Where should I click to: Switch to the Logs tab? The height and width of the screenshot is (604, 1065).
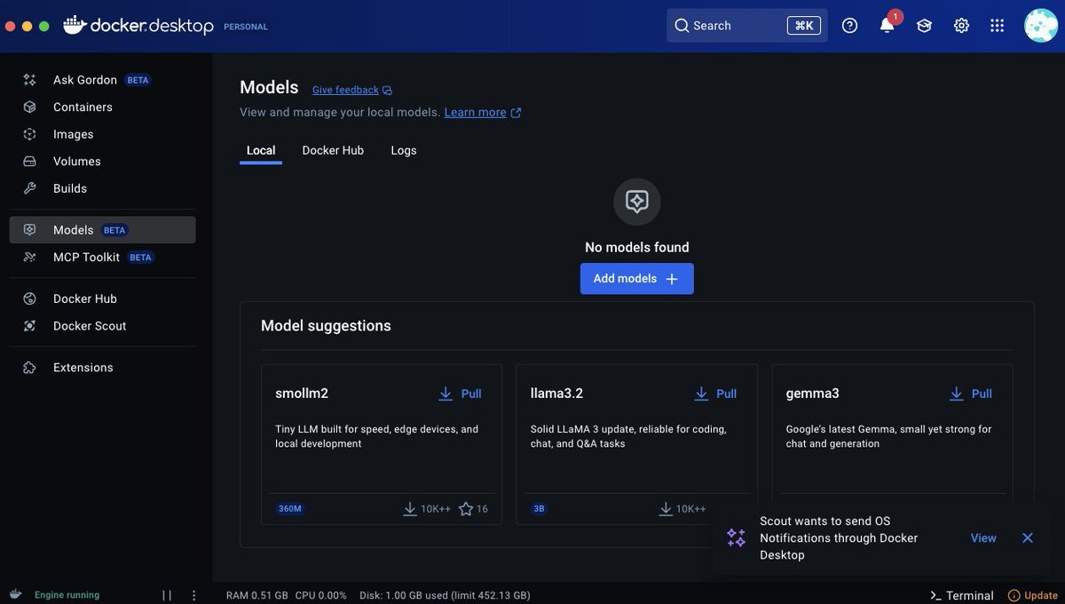(404, 151)
